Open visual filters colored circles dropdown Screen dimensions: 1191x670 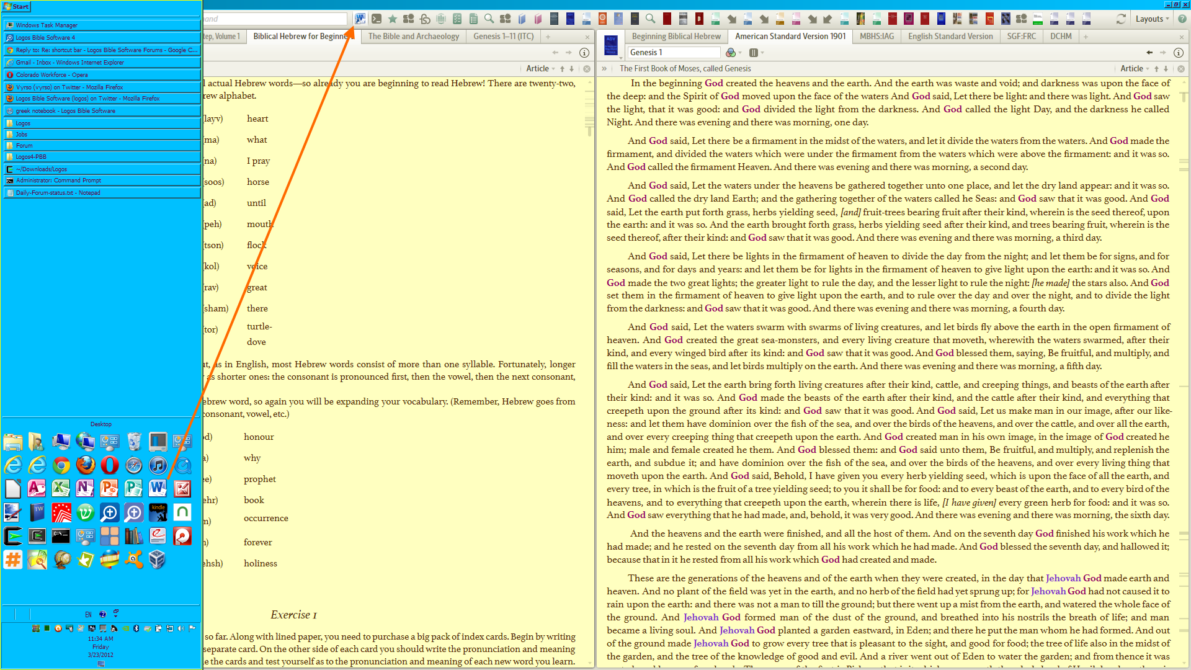[x=733, y=53]
